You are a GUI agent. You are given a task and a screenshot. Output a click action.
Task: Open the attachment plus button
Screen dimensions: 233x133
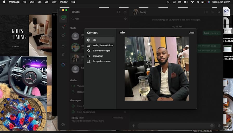click(x=134, y=126)
